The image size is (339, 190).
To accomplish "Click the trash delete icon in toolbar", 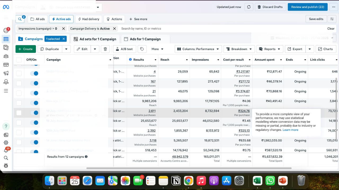I will coord(105,49).
